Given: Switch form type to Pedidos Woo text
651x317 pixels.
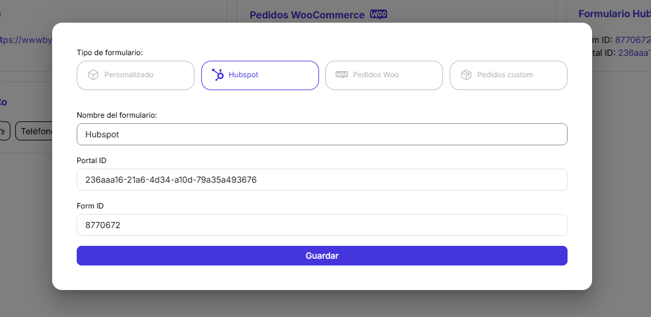Looking at the screenshot, I should tap(376, 75).
